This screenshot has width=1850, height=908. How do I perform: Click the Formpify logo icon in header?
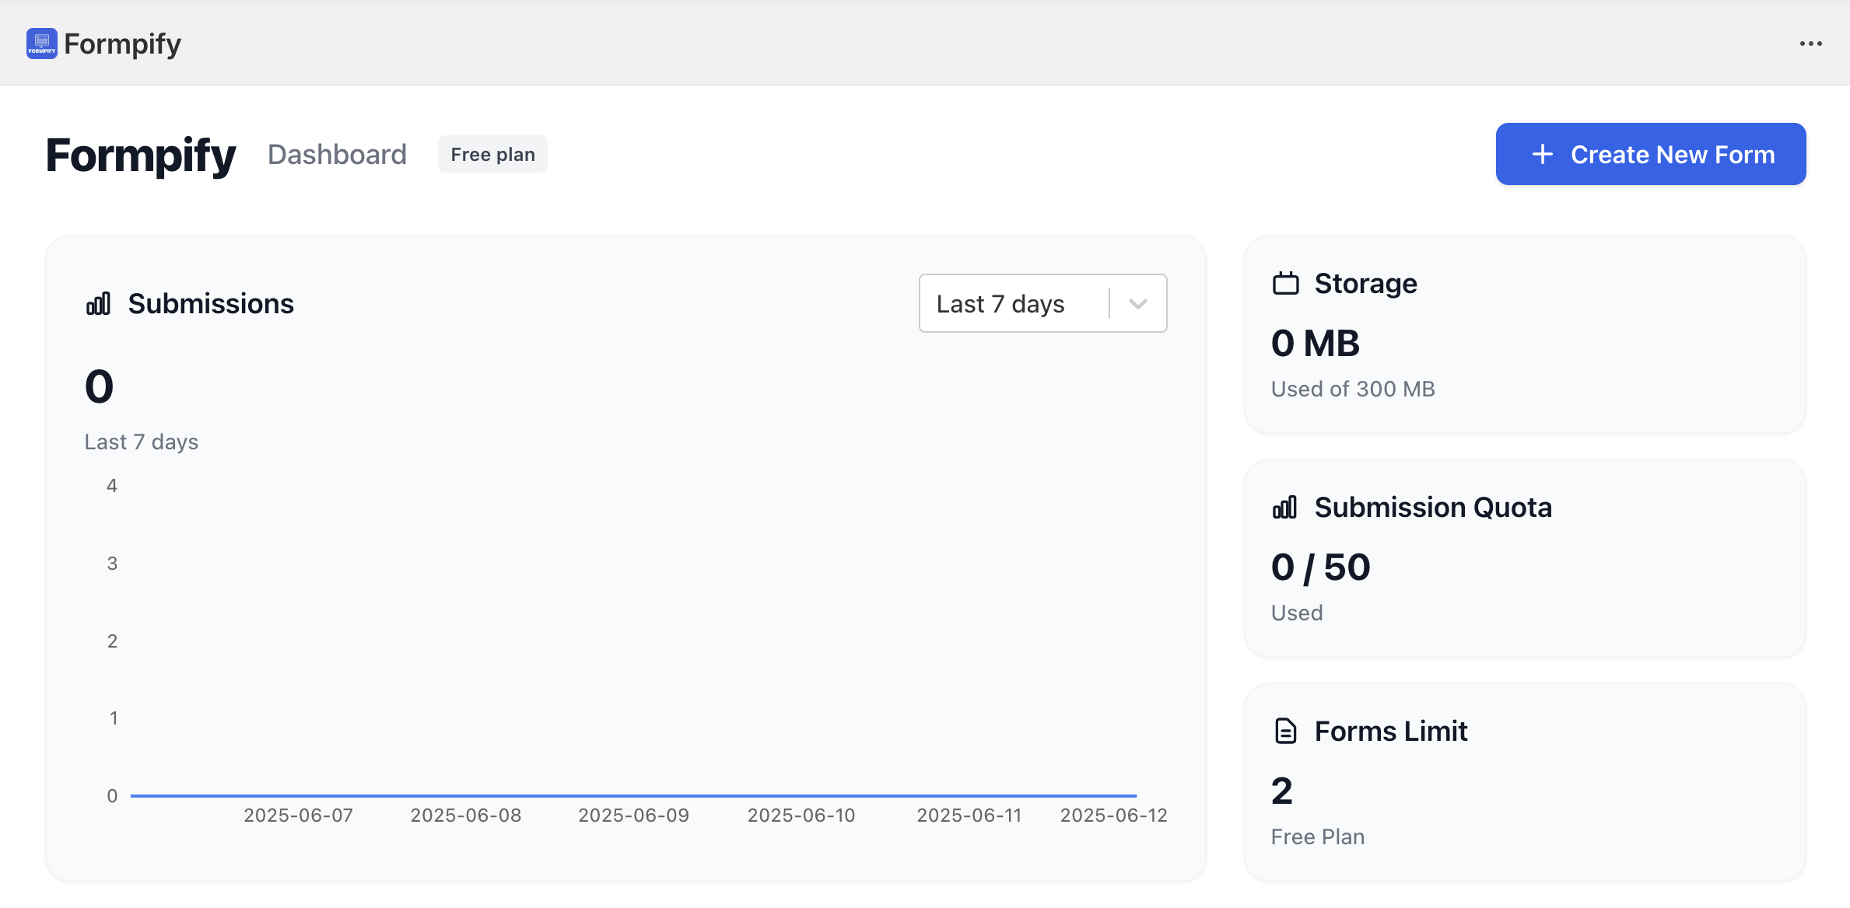[41, 44]
